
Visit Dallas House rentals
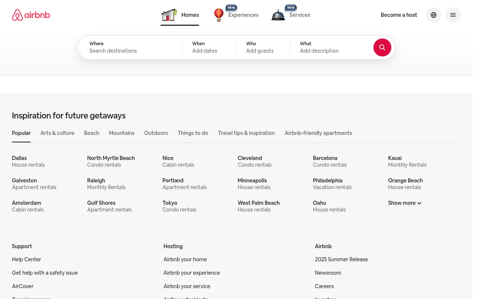pyautogui.click(x=28, y=161)
